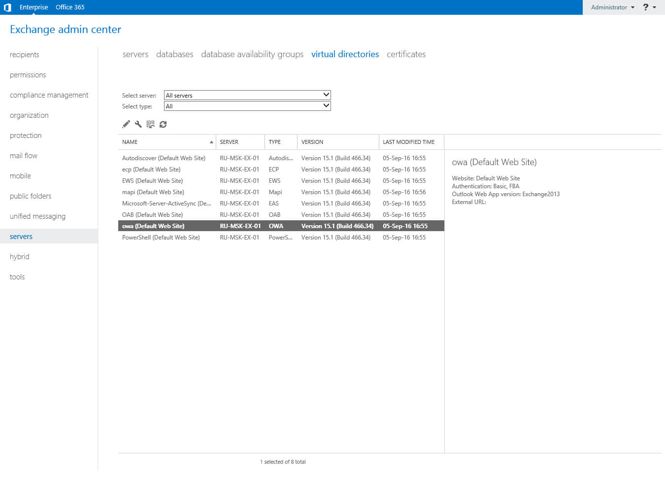The image size is (665, 478).
Task: Select the ecp (Default Web Site) row
Action: 281,170
